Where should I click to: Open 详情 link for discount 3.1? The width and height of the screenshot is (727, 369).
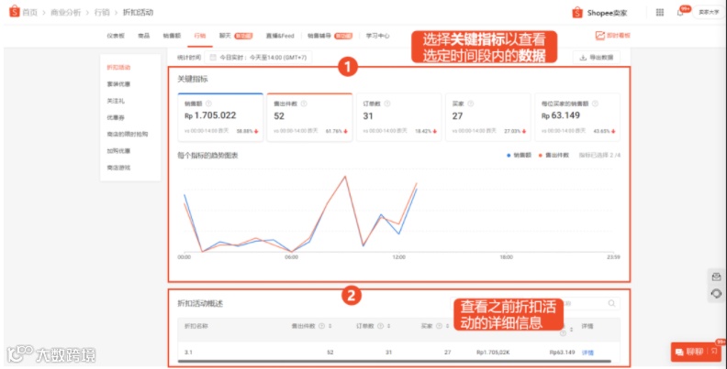click(587, 353)
